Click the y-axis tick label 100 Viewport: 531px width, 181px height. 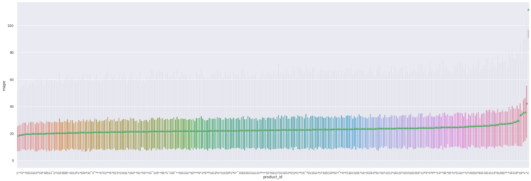click(11, 26)
